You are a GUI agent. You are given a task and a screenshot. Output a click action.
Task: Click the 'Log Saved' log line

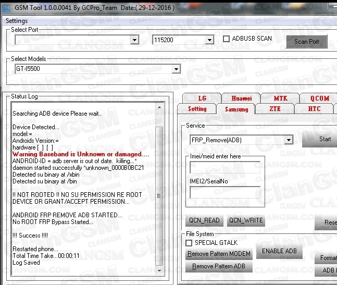coord(26,263)
